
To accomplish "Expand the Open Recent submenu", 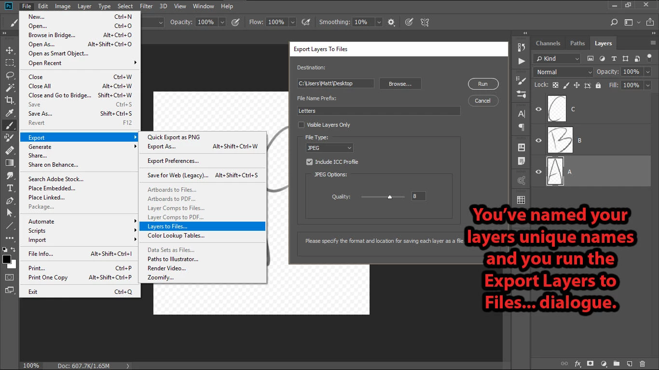I will pos(80,63).
